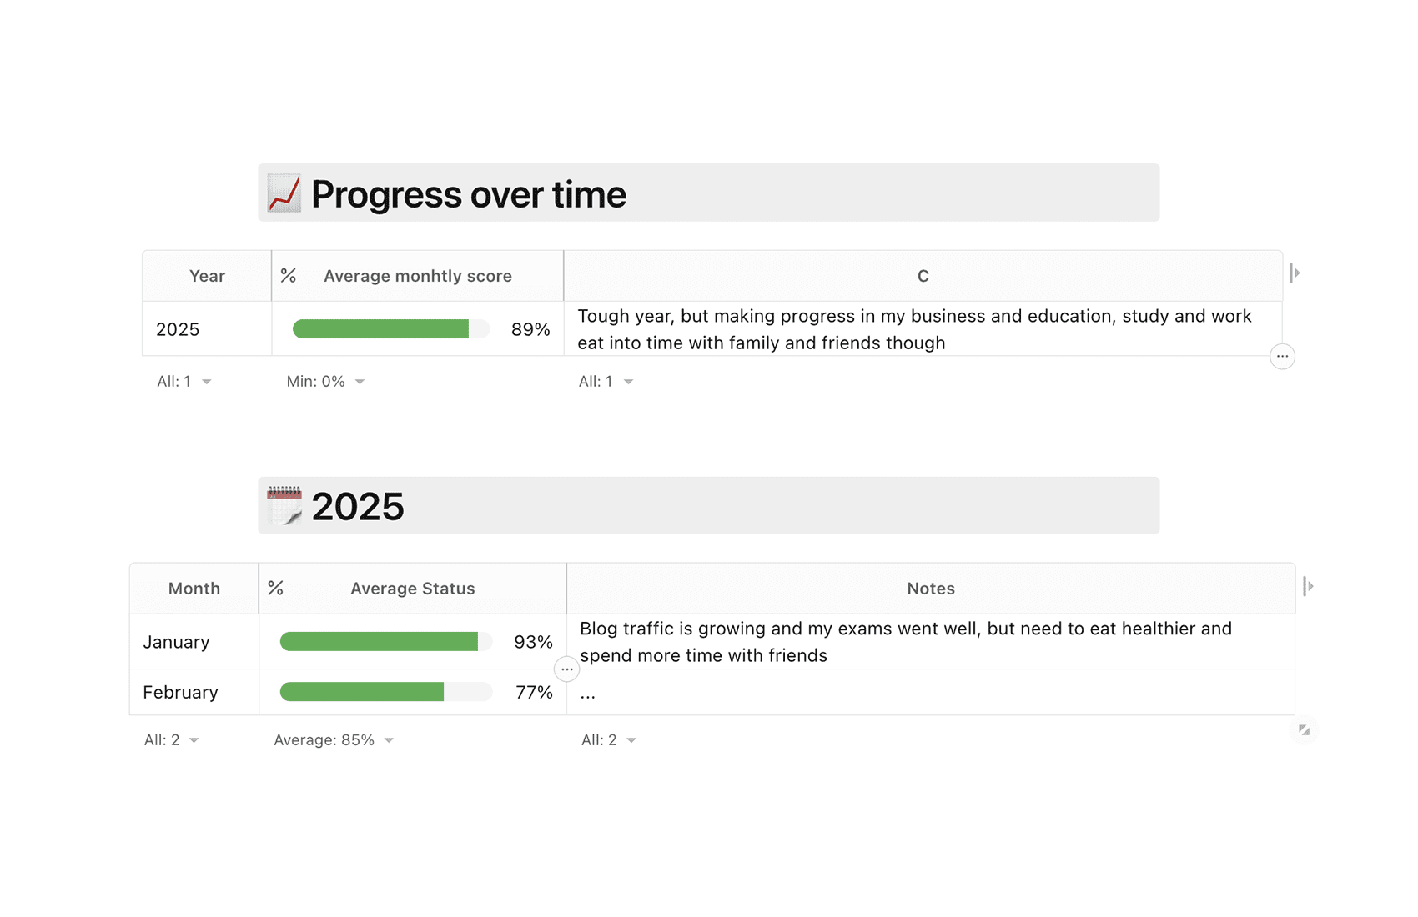Click the February month cell
Screen dimensions: 1418x917
pos(194,692)
